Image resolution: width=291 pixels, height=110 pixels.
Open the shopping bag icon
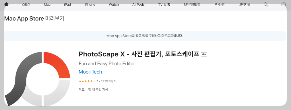(283, 4)
